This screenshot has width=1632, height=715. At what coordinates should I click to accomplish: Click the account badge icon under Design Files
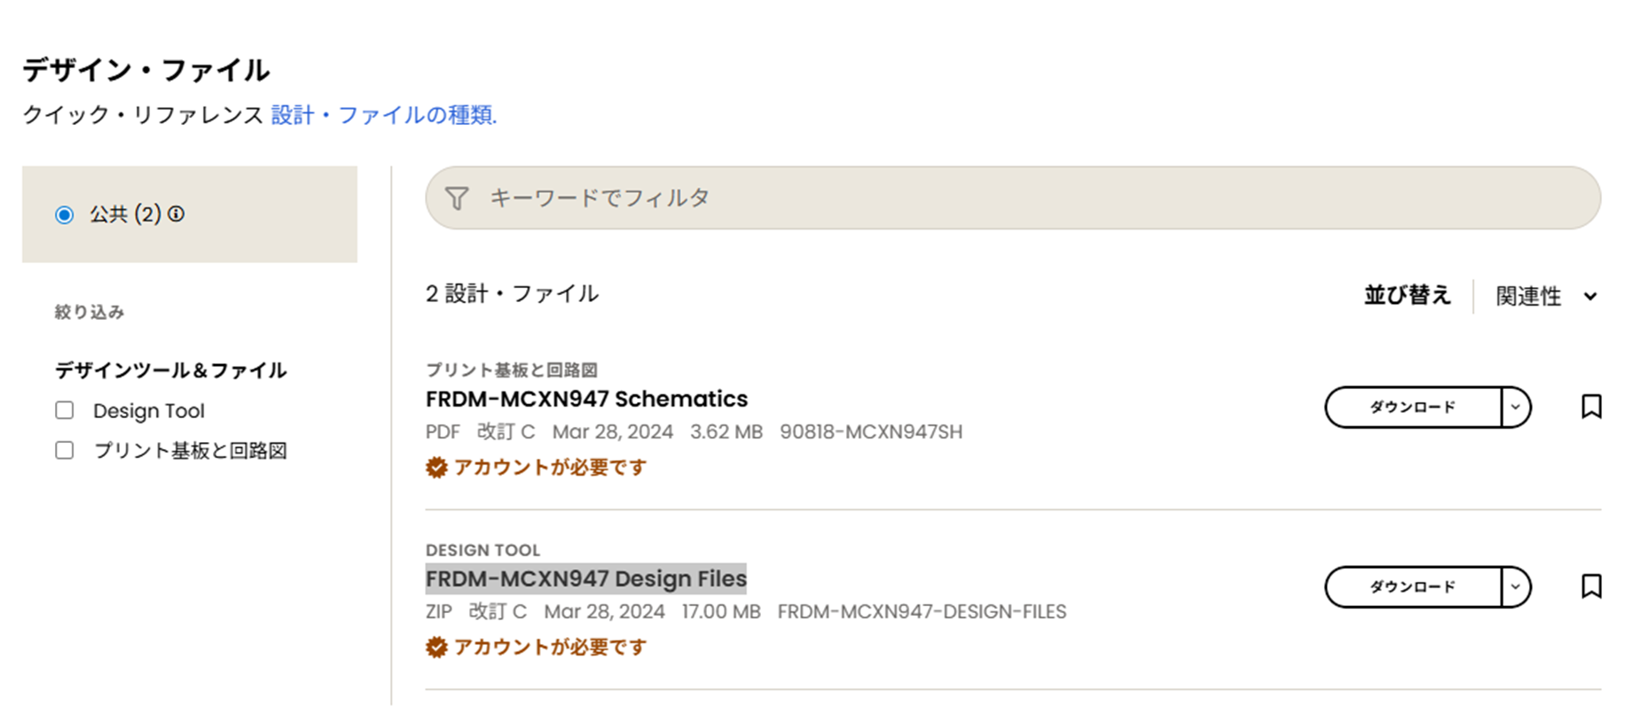(435, 646)
